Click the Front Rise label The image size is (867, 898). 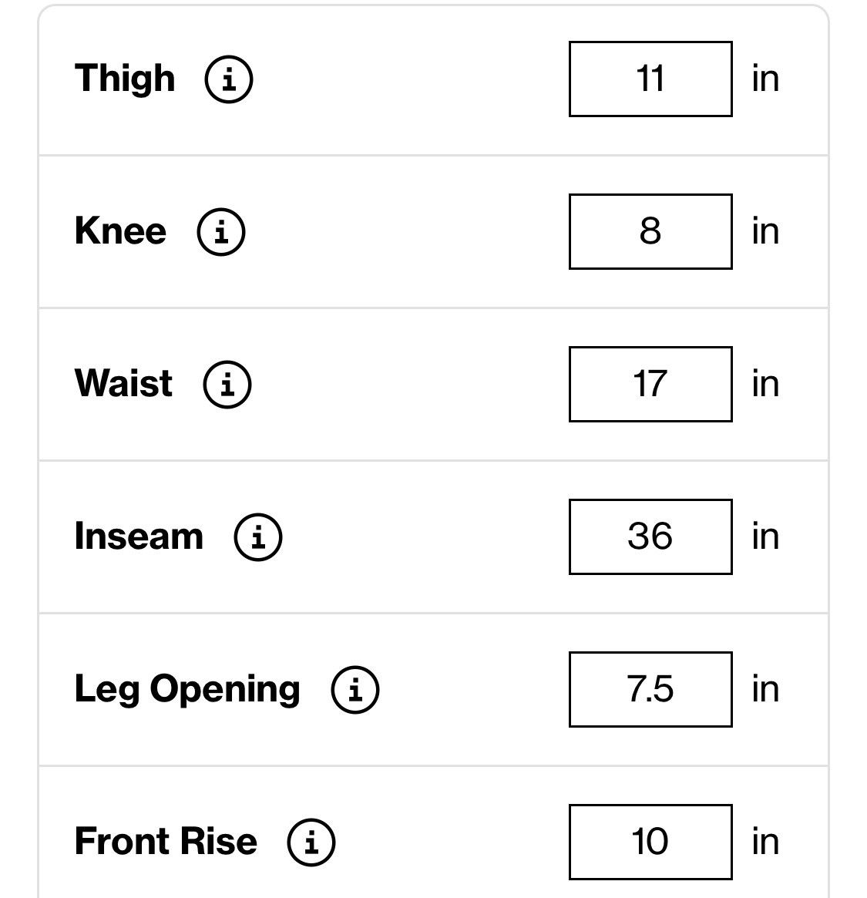[166, 842]
